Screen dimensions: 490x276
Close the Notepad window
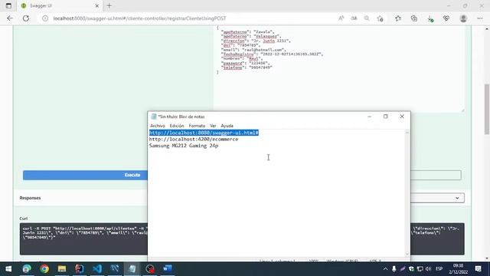point(402,117)
